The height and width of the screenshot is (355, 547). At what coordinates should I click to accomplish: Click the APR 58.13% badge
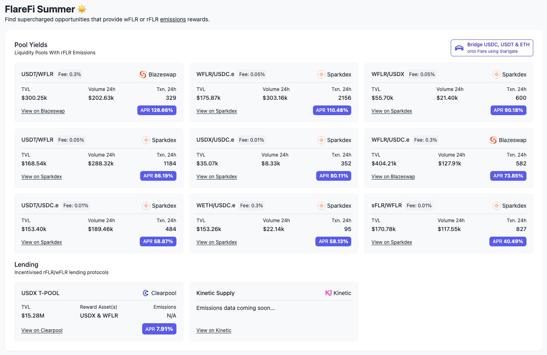point(333,241)
